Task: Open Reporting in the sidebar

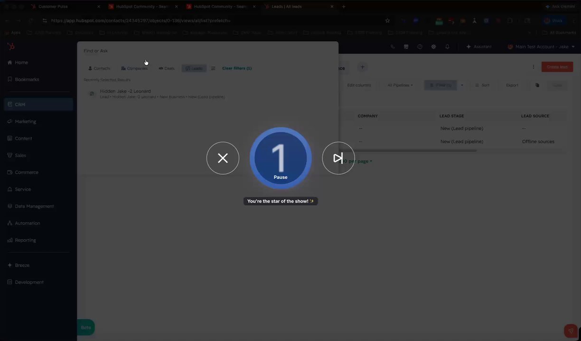Action: [25, 241]
